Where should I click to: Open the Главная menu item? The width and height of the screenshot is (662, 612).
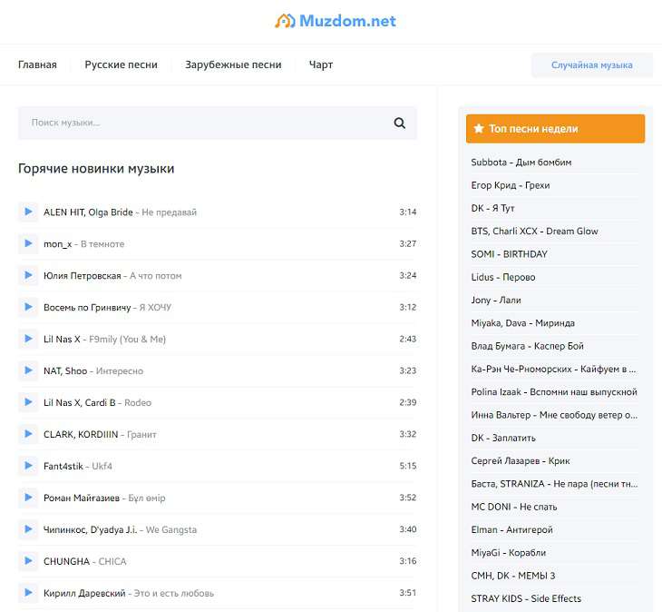(x=37, y=65)
